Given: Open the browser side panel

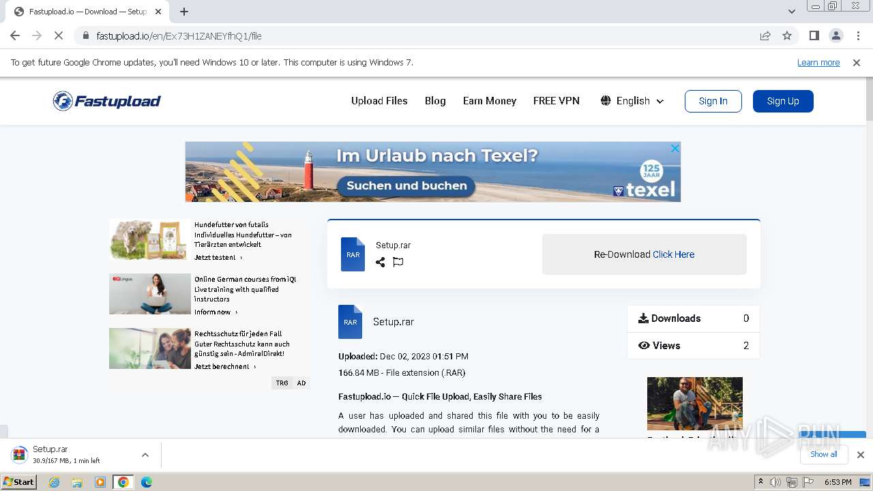Looking at the screenshot, I should coord(814,35).
